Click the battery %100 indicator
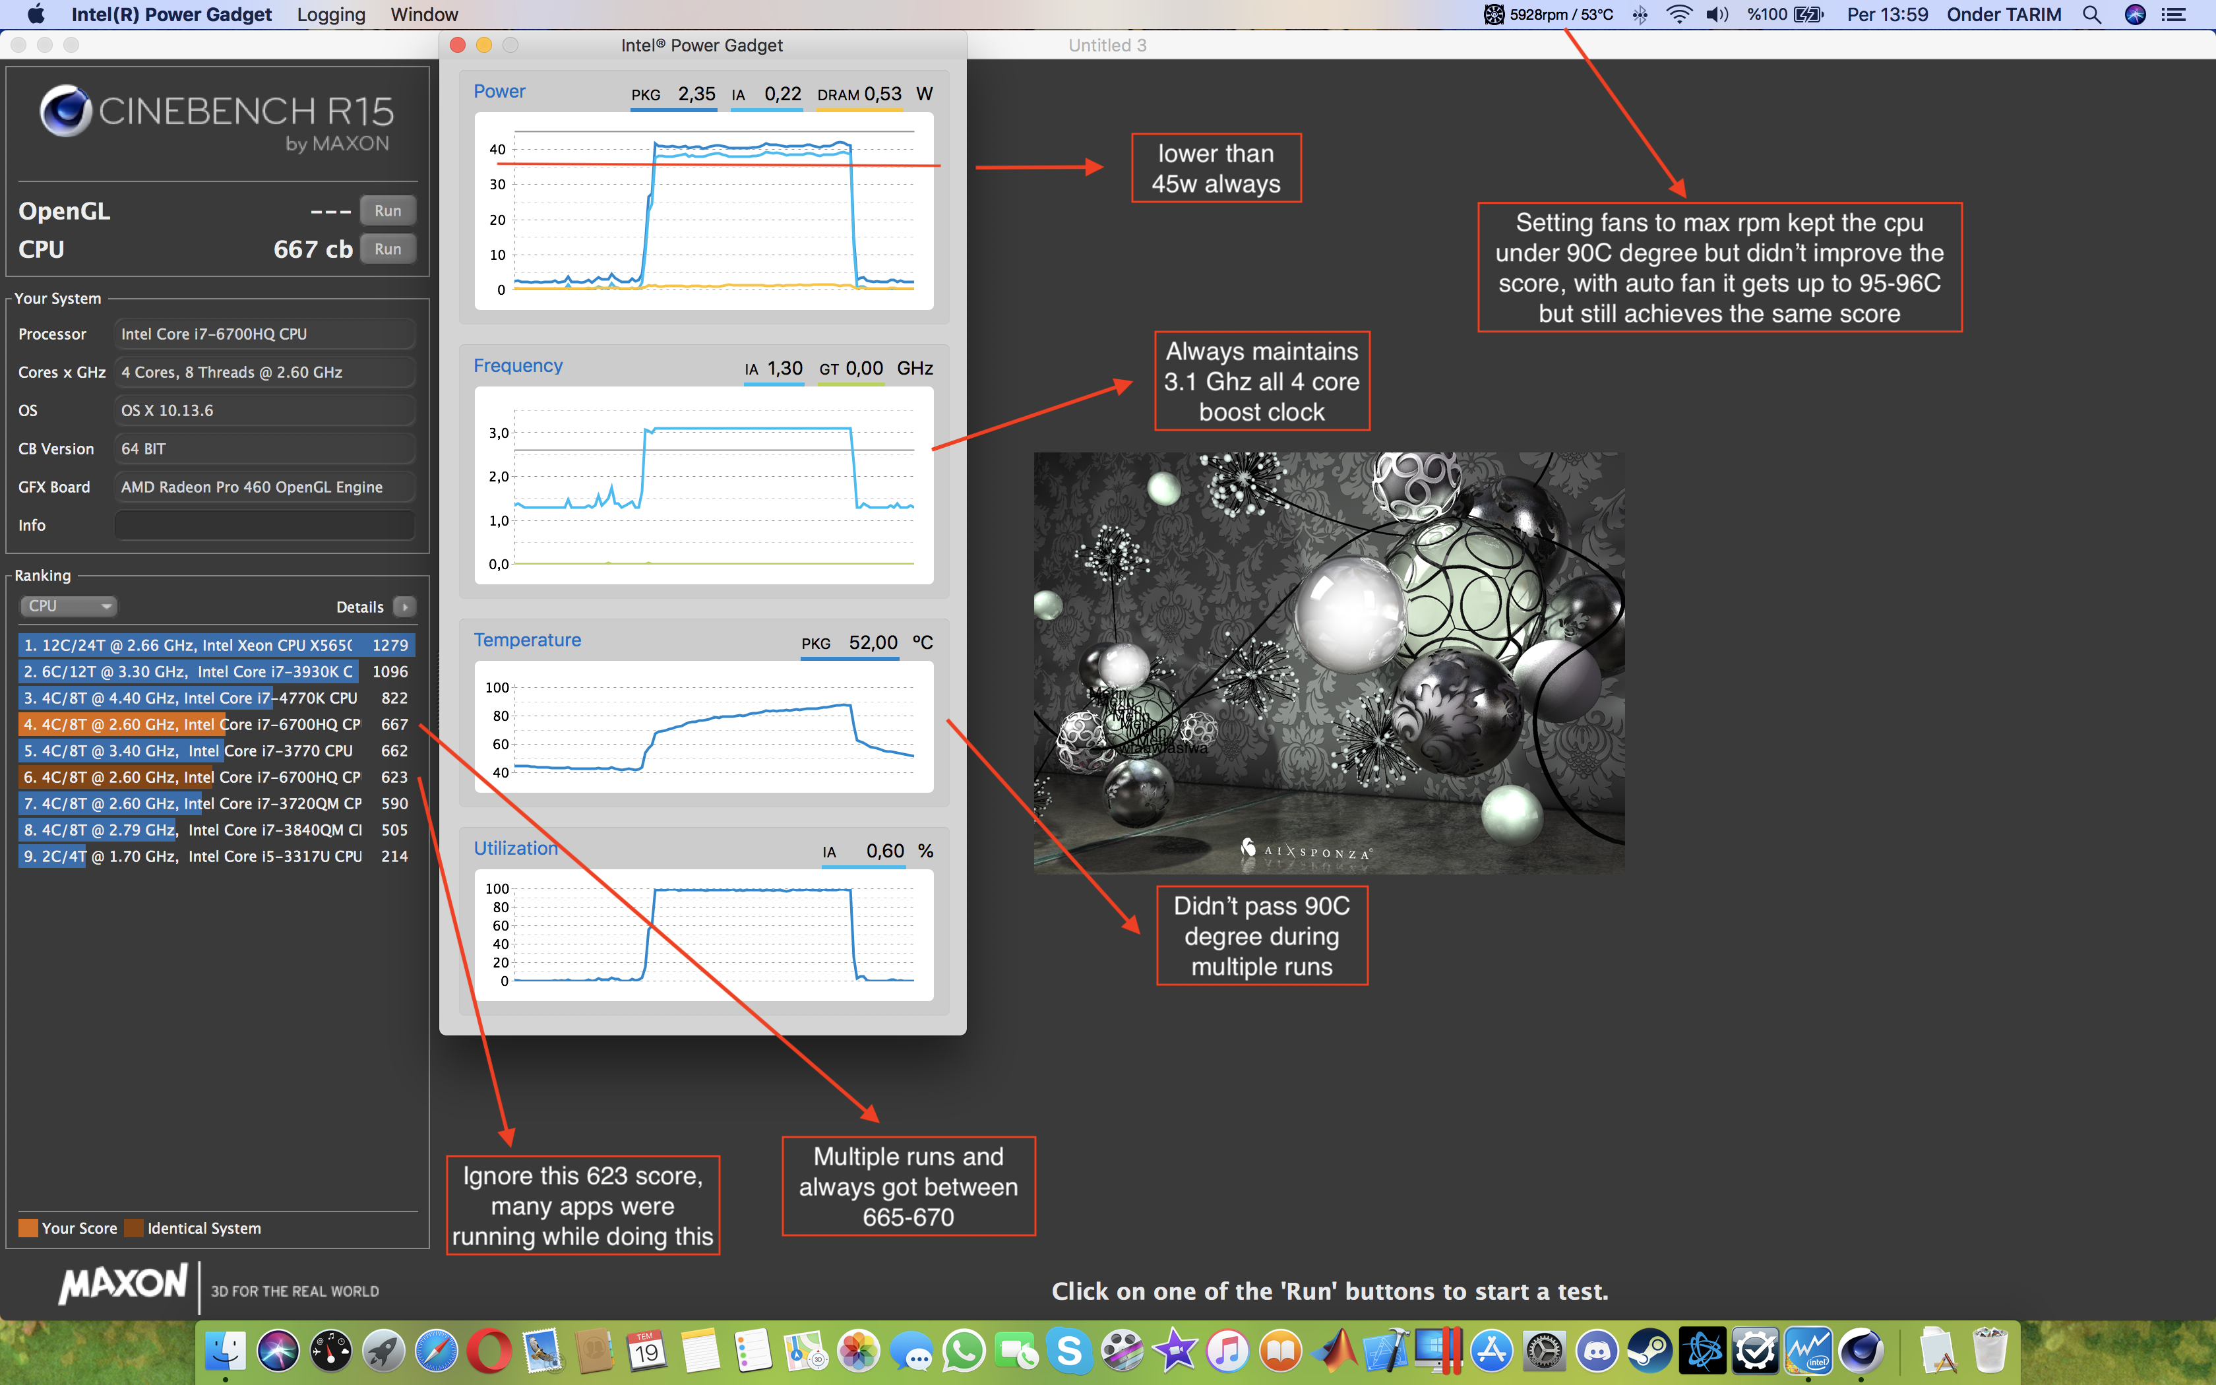Screen dimensions: 2216x1385 tap(1785, 15)
